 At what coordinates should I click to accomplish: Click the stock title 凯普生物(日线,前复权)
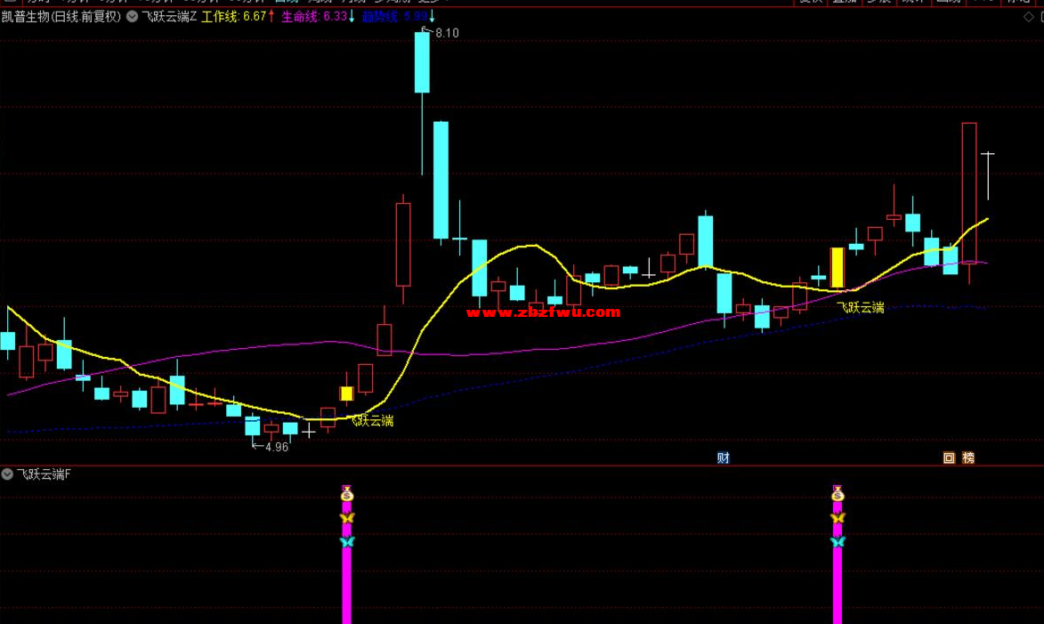tap(61, 17)
